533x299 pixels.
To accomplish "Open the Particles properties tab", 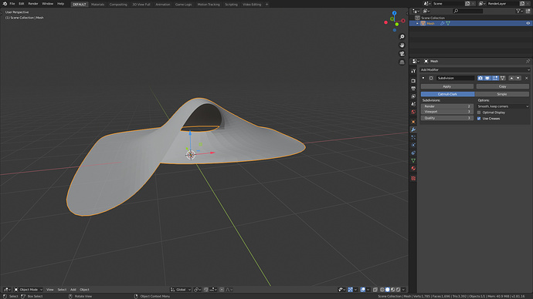I will tap(413, 137).
